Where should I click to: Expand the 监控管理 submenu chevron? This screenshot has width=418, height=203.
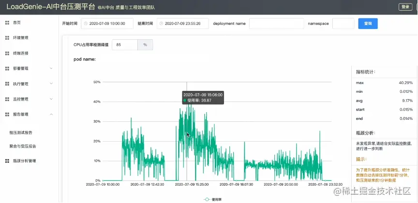[x=51, y=99]
